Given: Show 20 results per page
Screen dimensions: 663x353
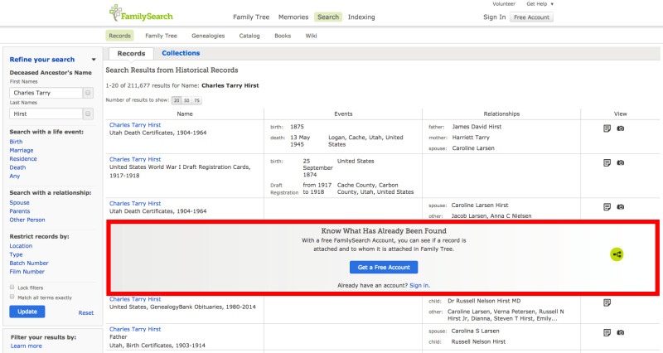Looking at the screenshot, I should 177,100.
